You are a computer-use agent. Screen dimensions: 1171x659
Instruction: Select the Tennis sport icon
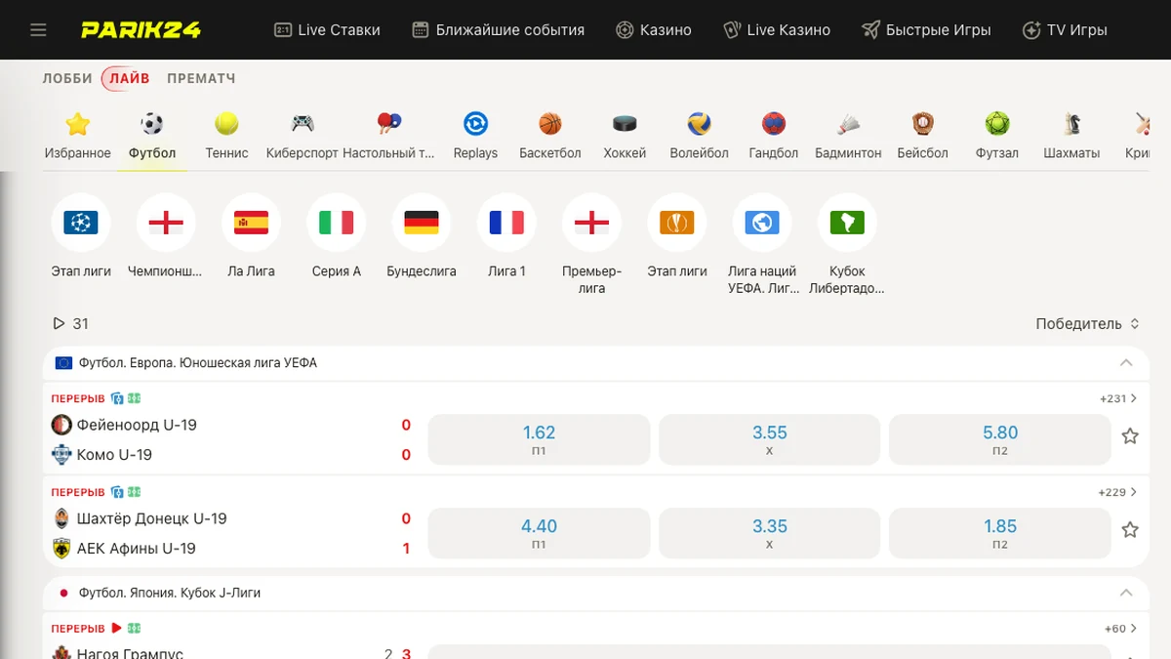click(226, 124)
